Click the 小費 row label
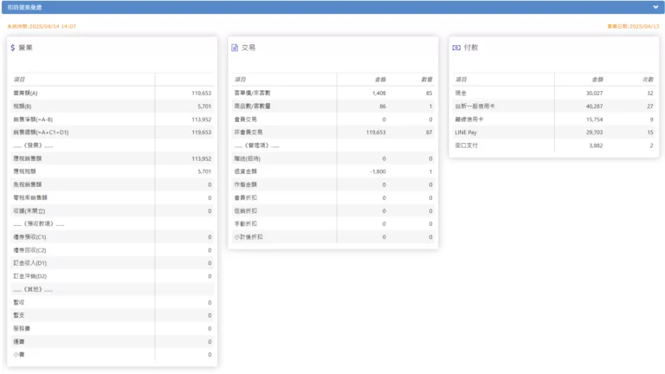This screenshot has height=374, width=665. [x=19, y=354]
